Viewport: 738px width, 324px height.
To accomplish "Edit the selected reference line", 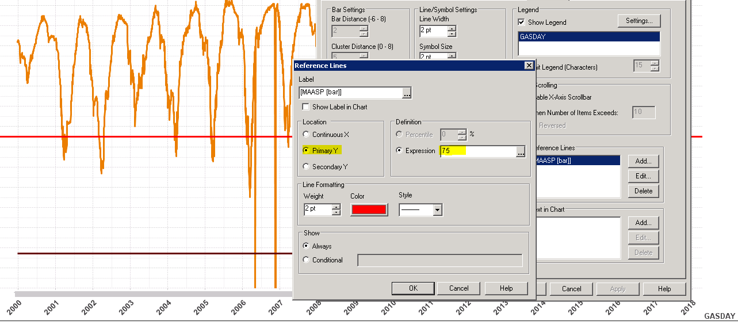I will tap(643, 176).
